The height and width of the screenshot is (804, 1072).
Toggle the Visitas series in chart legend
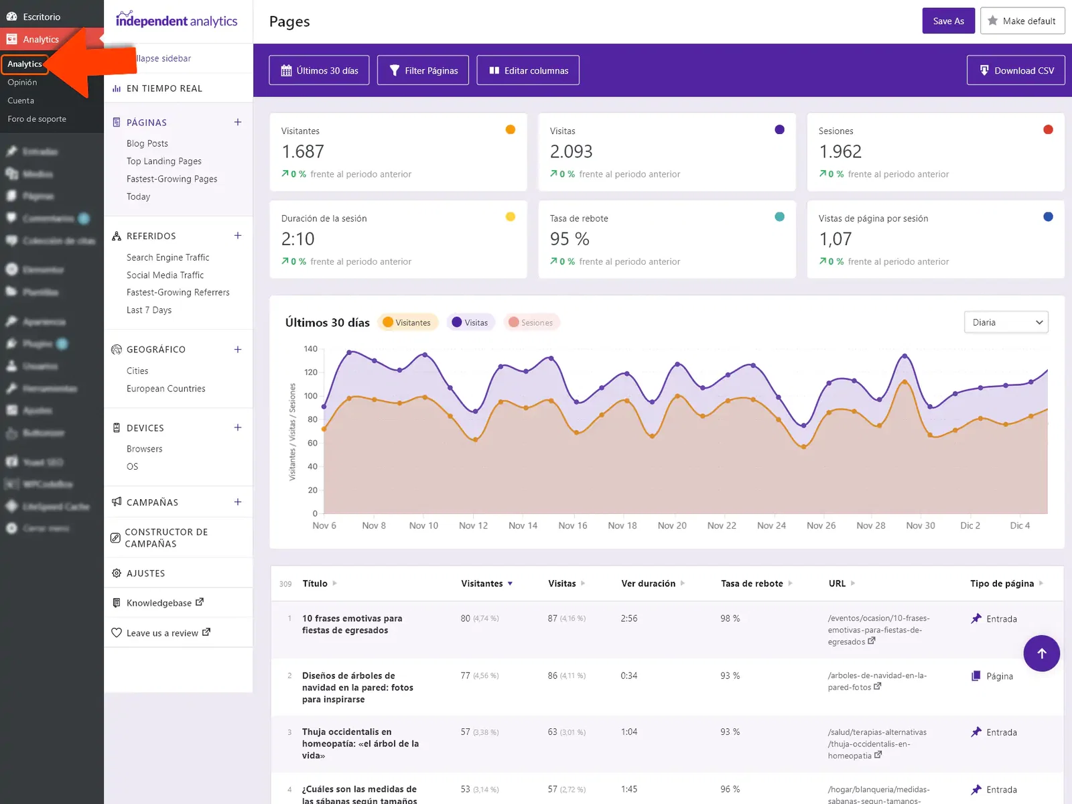pyautogui.click(x=470, y=322)
